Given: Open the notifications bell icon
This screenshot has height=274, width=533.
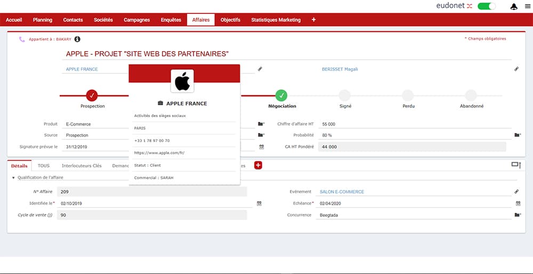Looking at the screenshot, I should (x=514, y=6).
